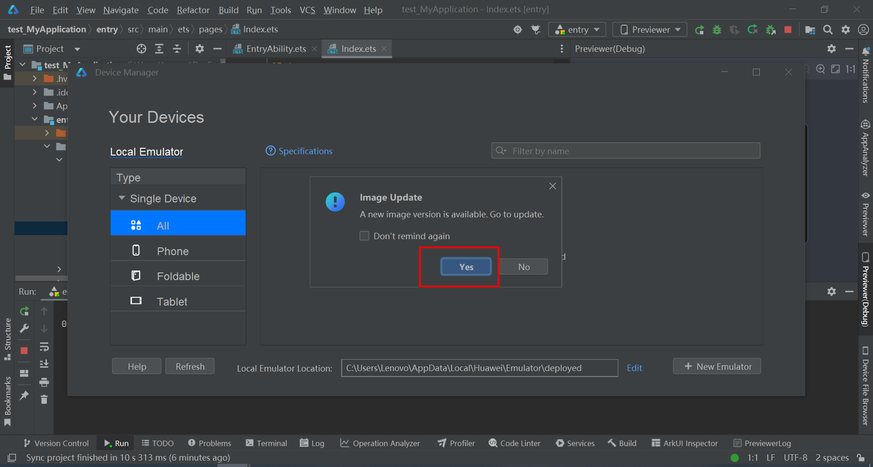The image size is (873, 467).
Task: Collapse the test_MyApplication root node
Action: 22,65
